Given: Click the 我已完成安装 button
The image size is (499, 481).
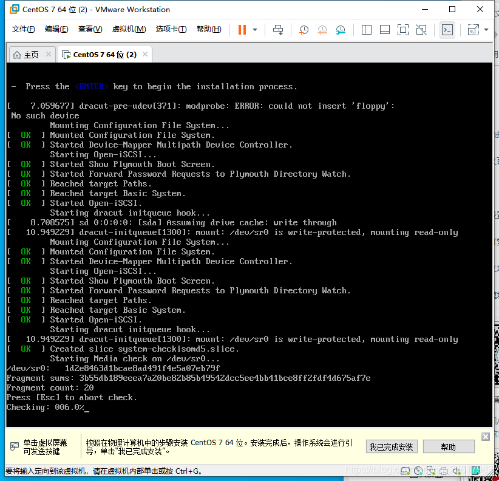Looking at the screenshot, I should [x=392, y=446].
